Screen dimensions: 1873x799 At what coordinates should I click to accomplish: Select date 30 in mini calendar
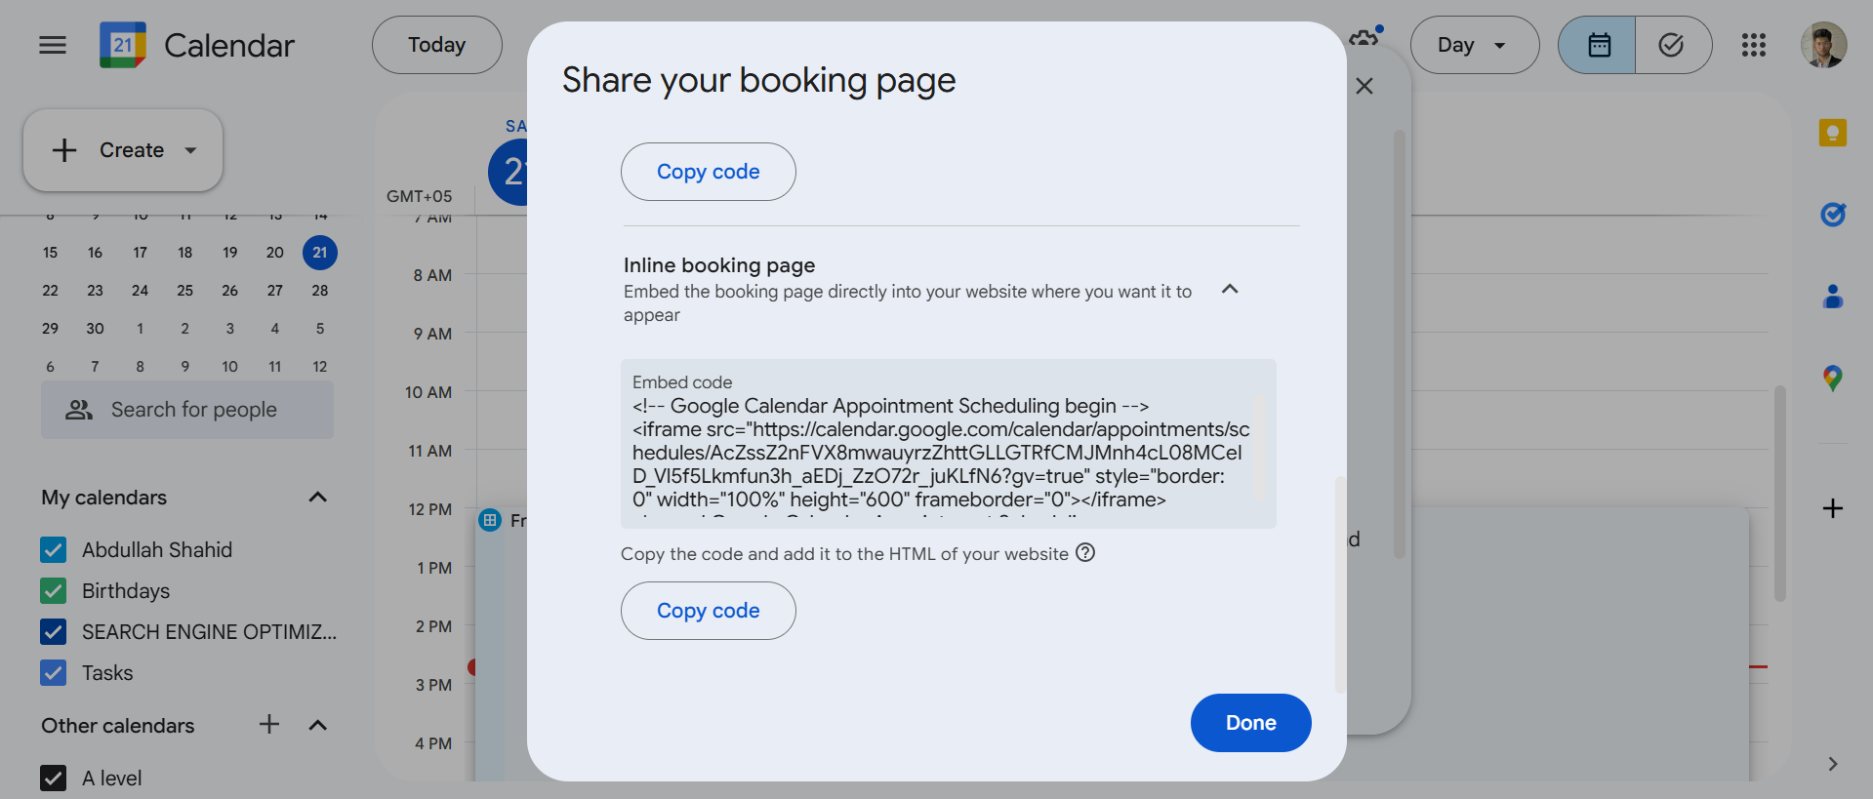tap(95, 329)
